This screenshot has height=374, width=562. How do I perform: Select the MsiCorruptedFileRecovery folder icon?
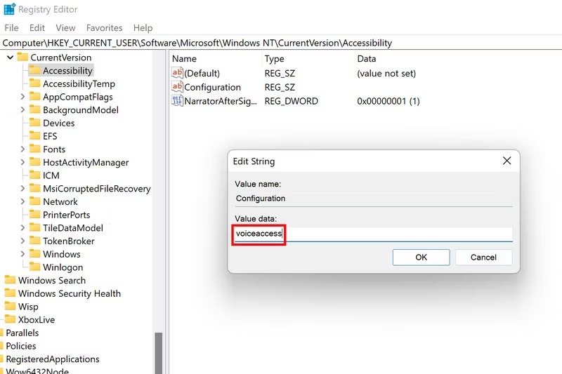34,188
